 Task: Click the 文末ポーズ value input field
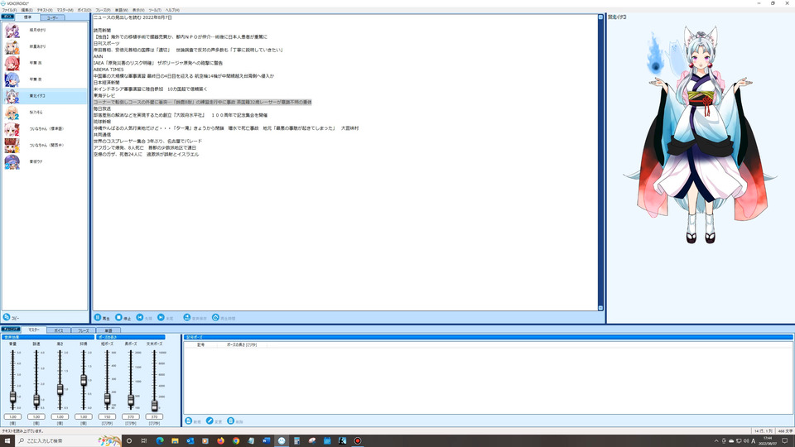tap(154, 416)
